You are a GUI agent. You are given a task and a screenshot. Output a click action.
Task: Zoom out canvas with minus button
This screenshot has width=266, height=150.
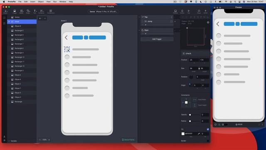tap(40, 140)
